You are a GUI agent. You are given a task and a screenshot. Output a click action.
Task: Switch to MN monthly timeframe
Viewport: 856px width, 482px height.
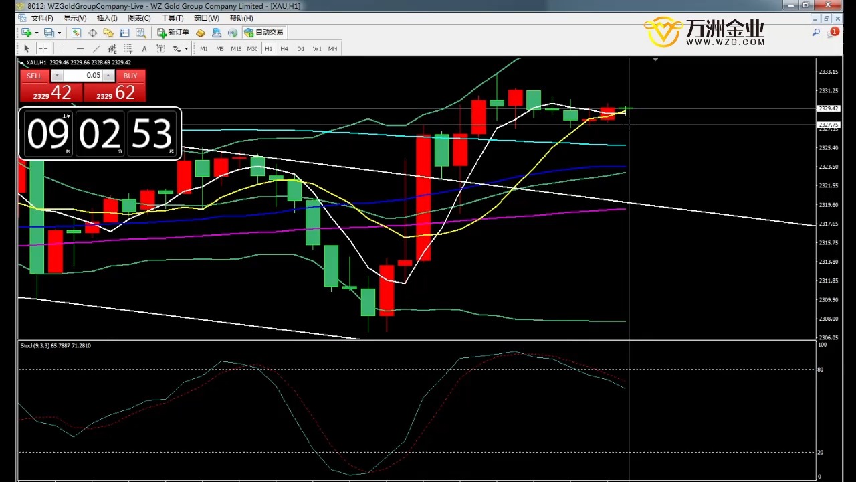click(332, 48)
